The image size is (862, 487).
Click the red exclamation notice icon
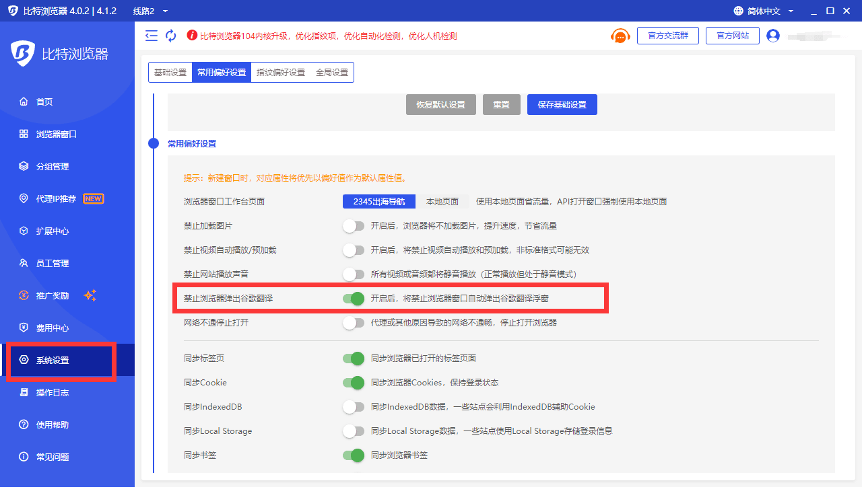coord(192,36)
